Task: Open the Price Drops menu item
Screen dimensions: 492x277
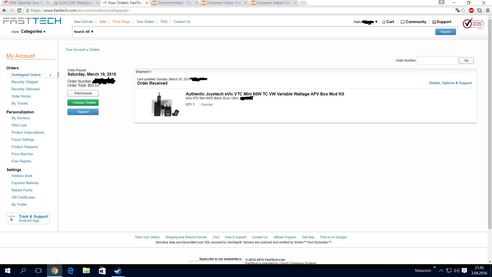Action: click(121, 22)
